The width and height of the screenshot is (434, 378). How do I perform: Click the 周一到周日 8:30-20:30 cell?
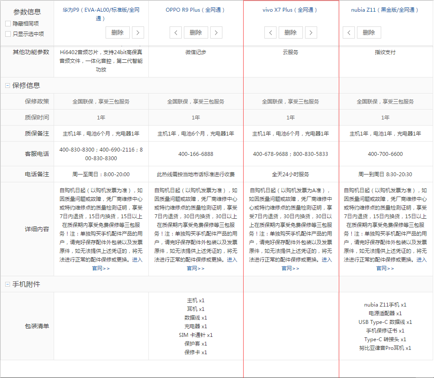click(x=385, y=174)
